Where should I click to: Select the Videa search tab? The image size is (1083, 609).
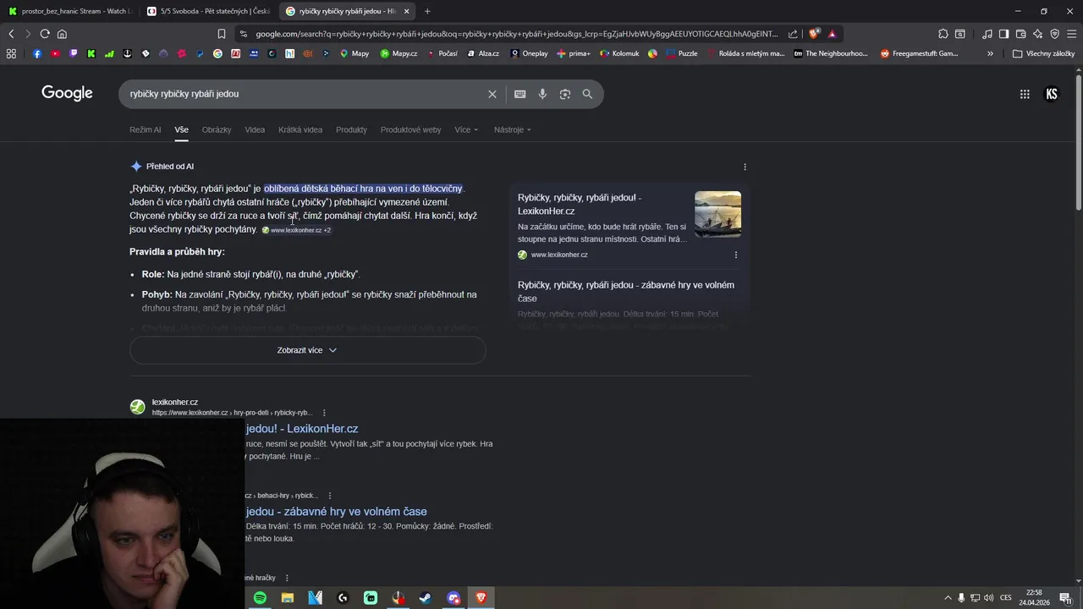255,129
